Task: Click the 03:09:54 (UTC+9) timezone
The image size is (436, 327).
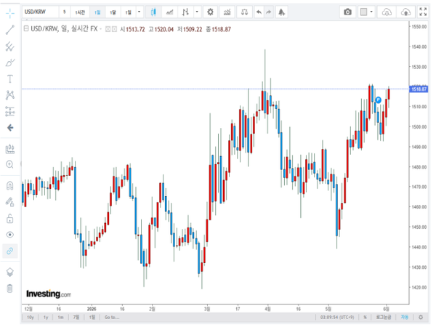Action: click(x=337, y=318)
